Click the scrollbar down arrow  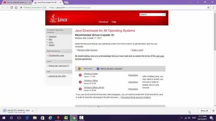point(215,106)
